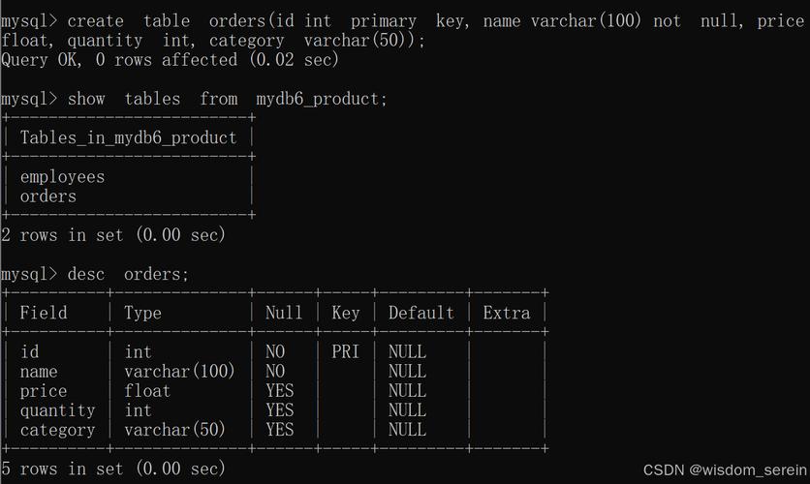The image size is (810, 484).
Task: Select the varchar(50) cell in describe table
Action: [x=175, y=430]
